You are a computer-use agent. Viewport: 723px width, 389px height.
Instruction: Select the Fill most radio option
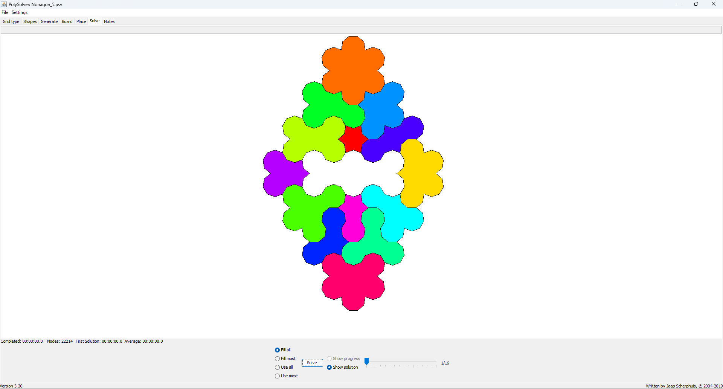pyautogui.click(x=285, y=358)
